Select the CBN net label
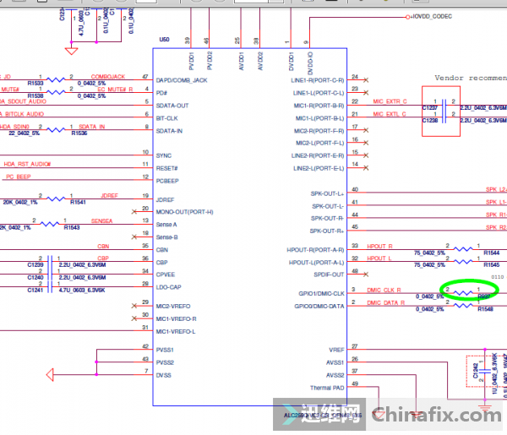Image resolution: width=507 pixels, height=435 pixels. click(103, 247)
